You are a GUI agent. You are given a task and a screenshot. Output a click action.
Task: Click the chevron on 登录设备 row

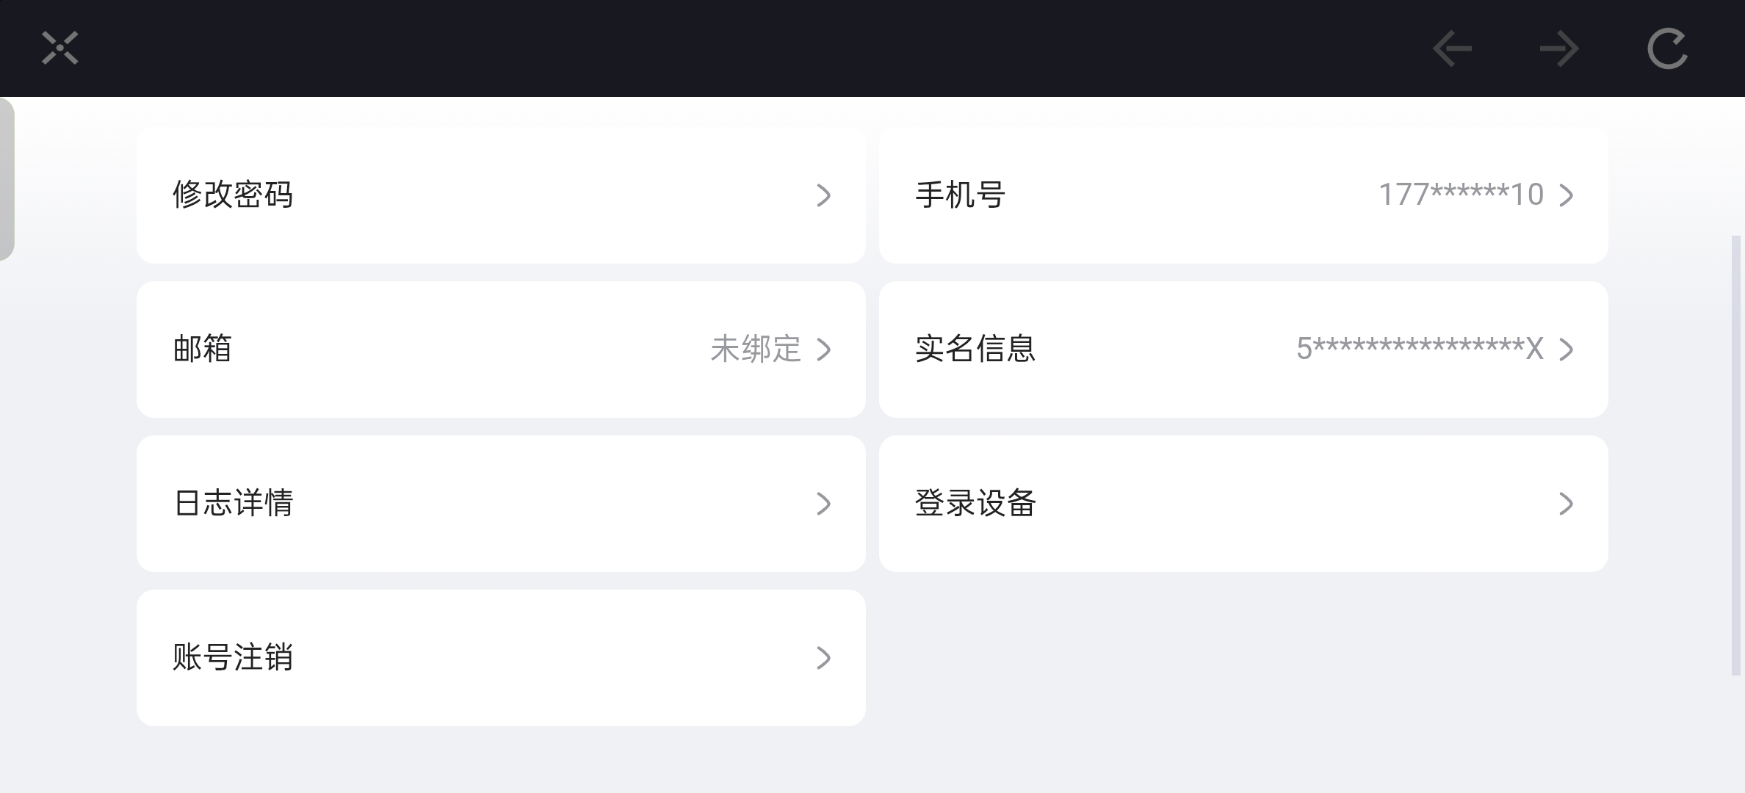click(x=1567, y=504)
